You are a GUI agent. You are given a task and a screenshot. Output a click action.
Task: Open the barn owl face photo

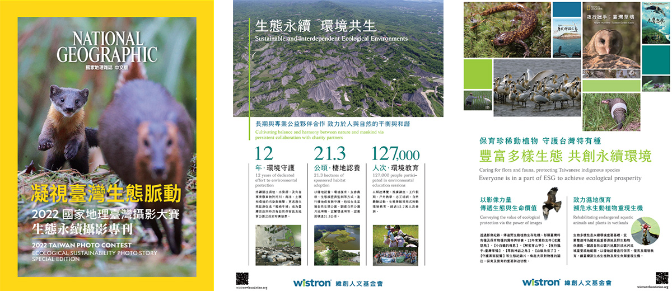pos(608,44)
